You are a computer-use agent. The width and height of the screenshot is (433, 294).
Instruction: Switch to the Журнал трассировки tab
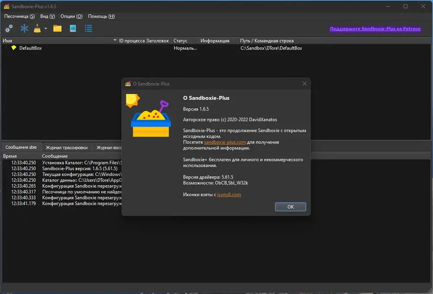tap(67, 147)
